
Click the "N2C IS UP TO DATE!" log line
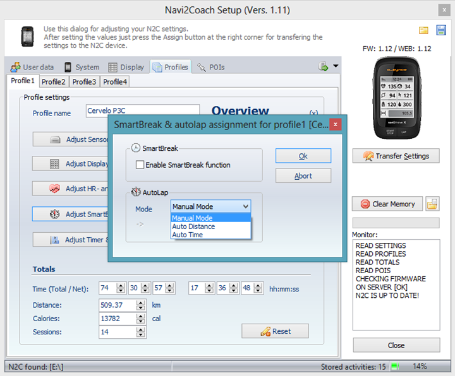coord(387,295)
